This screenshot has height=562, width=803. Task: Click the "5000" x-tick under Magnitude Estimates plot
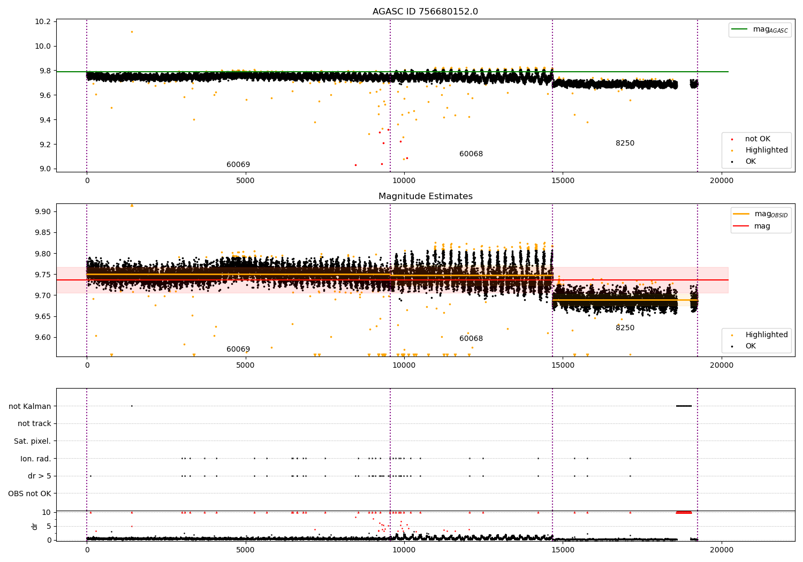pos(245,366)
